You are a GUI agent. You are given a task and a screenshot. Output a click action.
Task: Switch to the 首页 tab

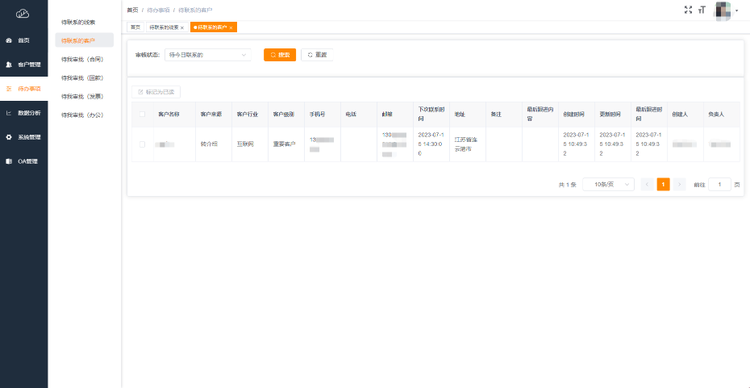pos(135,27)
